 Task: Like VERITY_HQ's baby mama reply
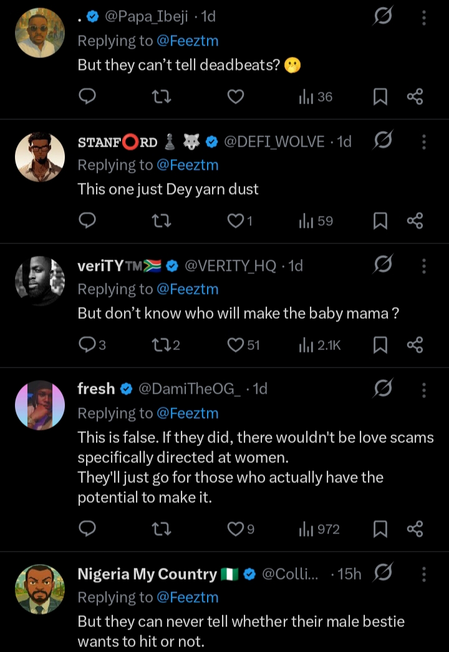[235, 345]
